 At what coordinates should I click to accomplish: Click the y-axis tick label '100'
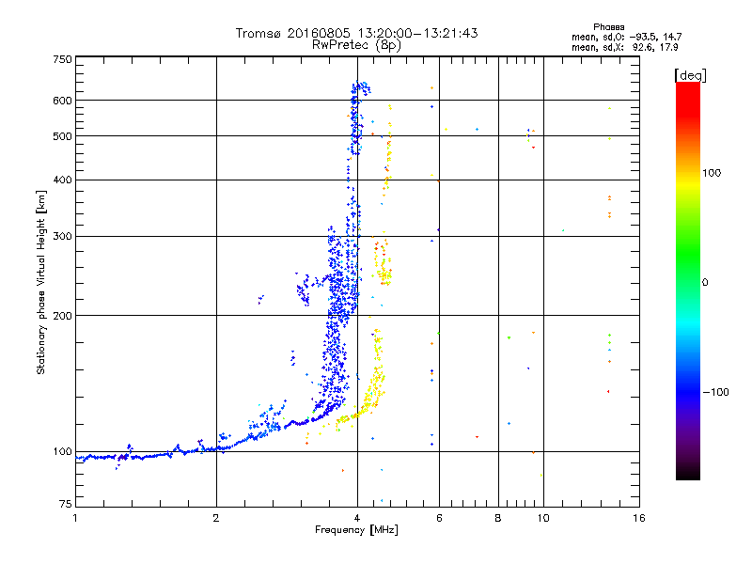click(x=62, y=452)
